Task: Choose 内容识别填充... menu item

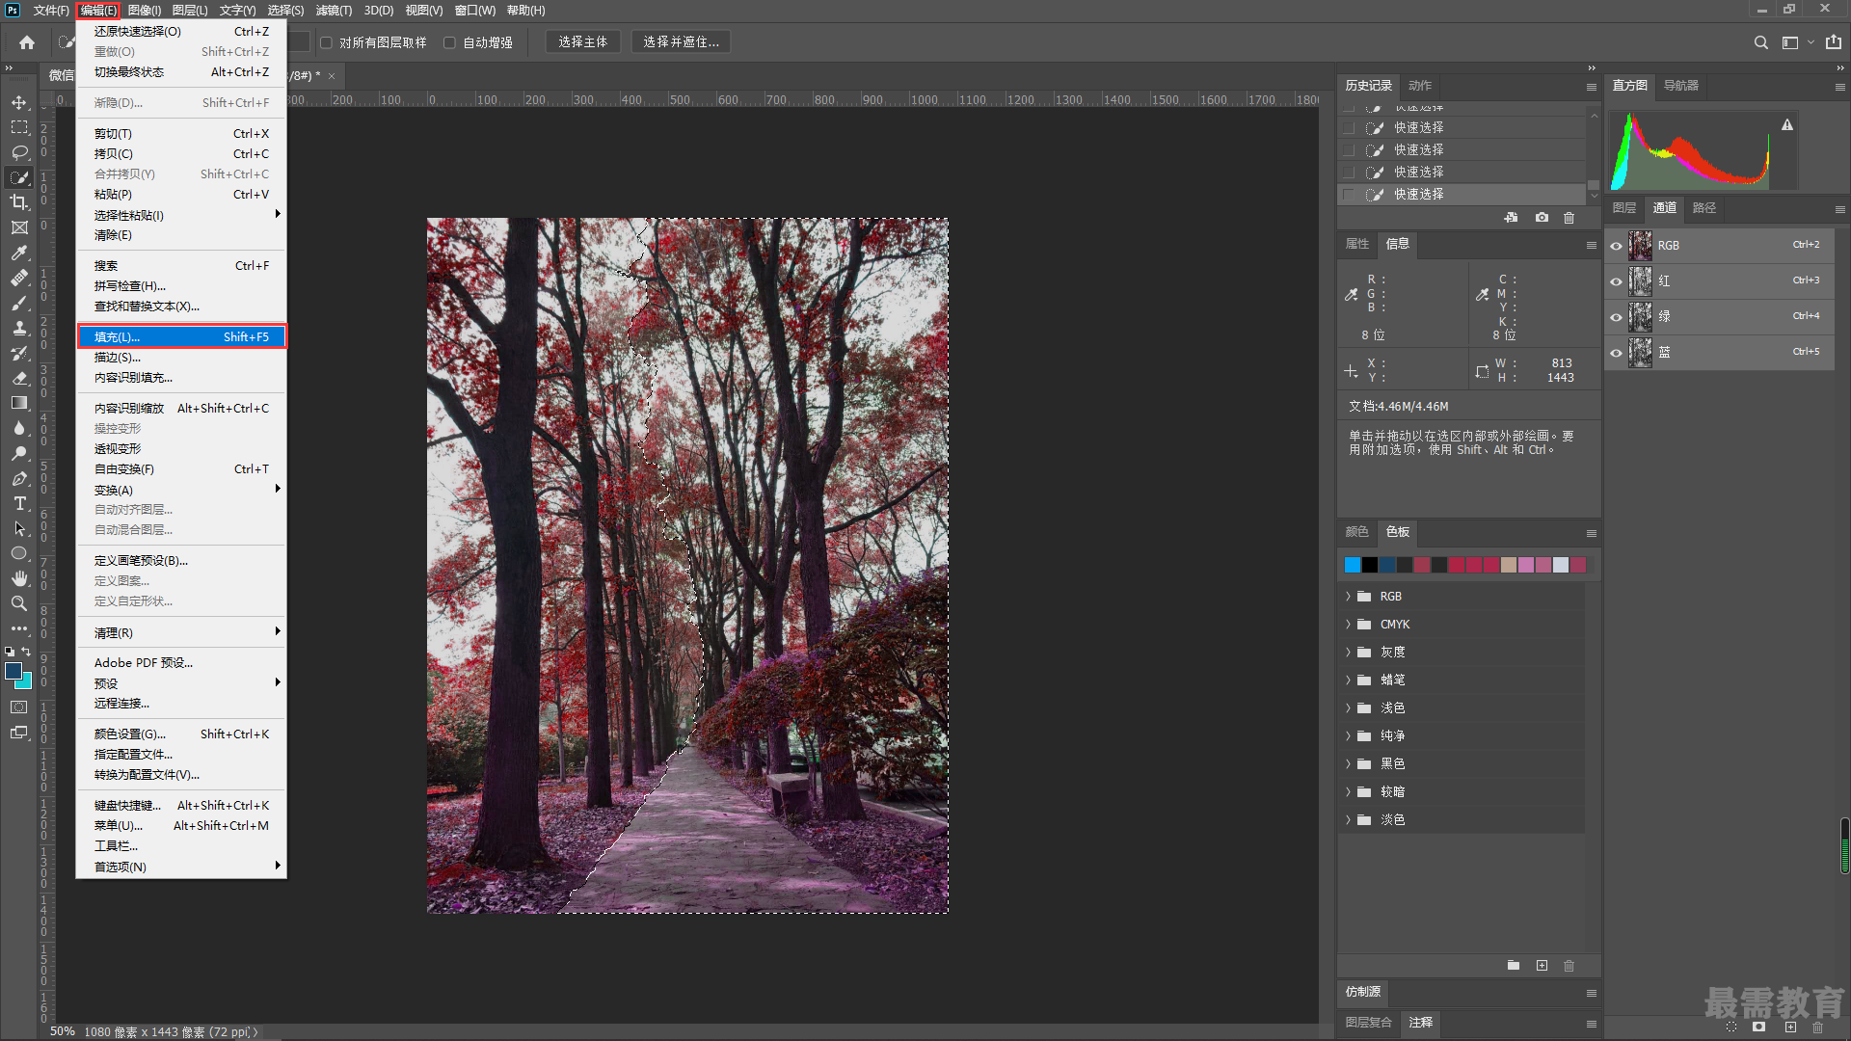Action: (x=181, y=378)
